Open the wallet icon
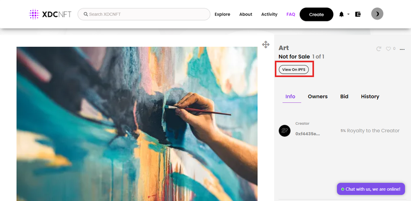 tap(358, 14)
